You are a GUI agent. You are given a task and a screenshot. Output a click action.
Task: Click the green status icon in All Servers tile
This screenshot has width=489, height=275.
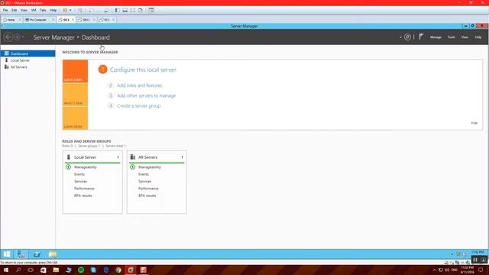point(132,167)
